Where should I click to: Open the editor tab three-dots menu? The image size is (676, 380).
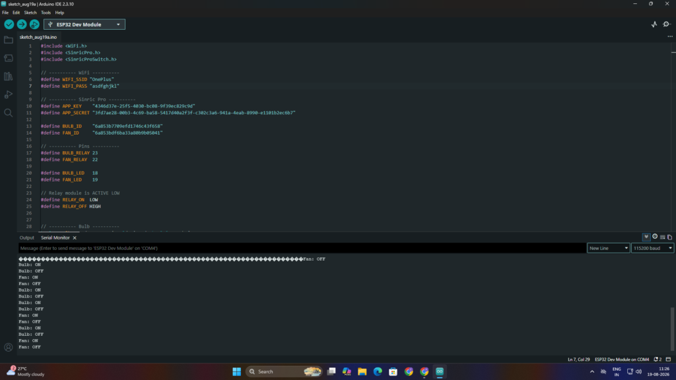point(670,37)
